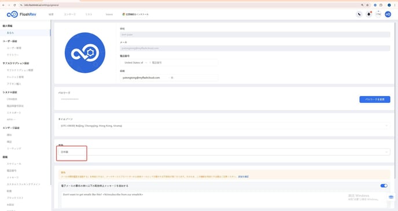This screenshot has height=211, width=398.
Task: Click the blue user avatar in the header
Action: (388, 14)
